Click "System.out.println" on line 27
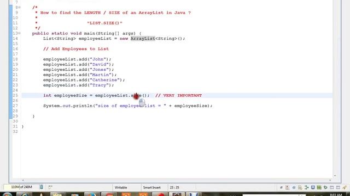 (68, 106)
